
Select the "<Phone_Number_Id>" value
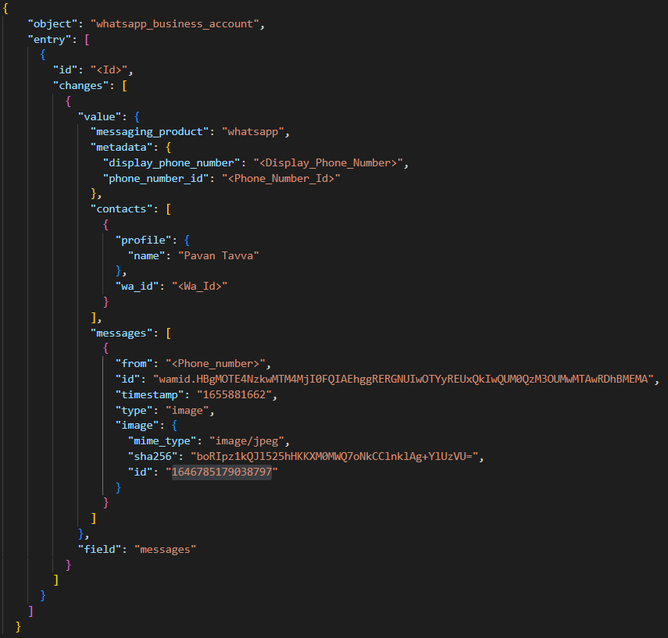click(x=280, y=179)
